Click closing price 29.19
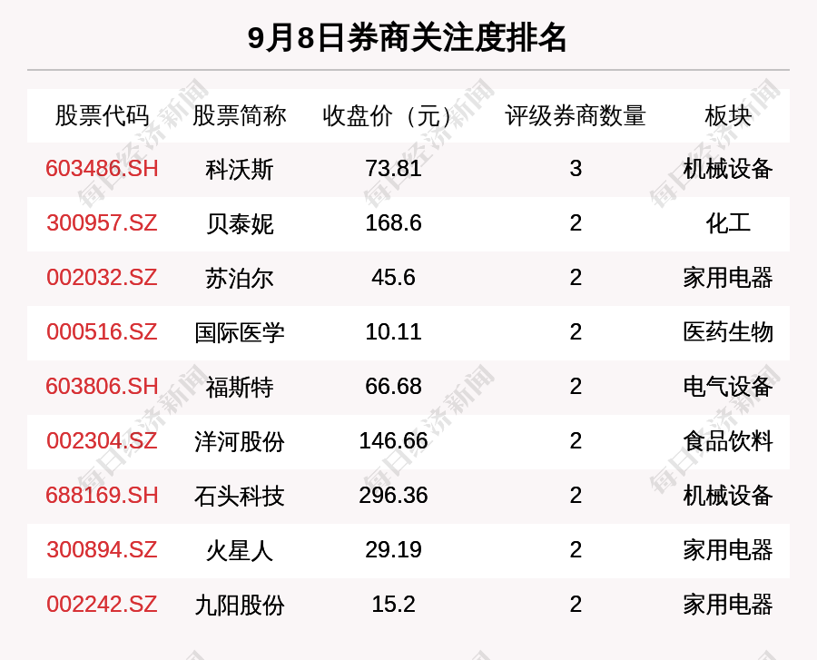 tap(393, 550)
